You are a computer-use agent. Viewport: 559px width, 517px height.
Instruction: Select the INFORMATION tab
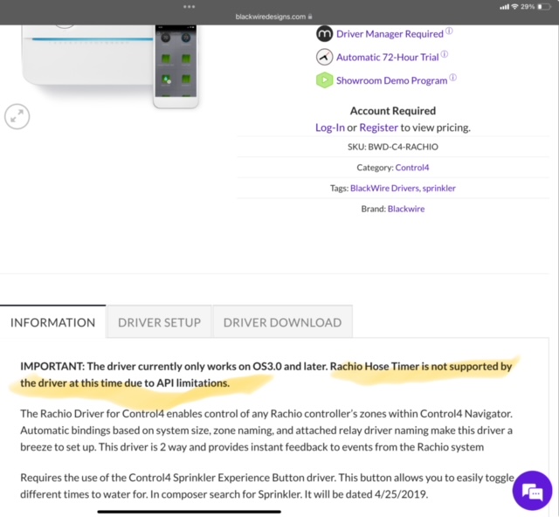52,322
